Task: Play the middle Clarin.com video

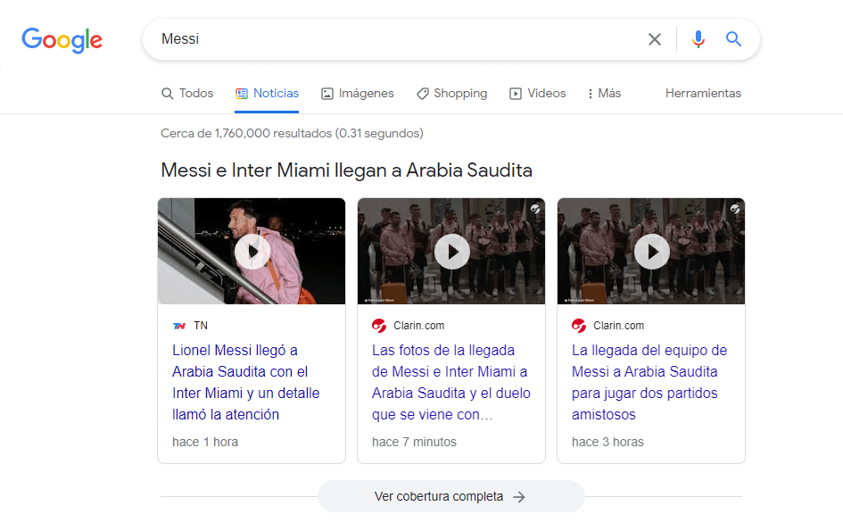Action: tap(451, 251)
